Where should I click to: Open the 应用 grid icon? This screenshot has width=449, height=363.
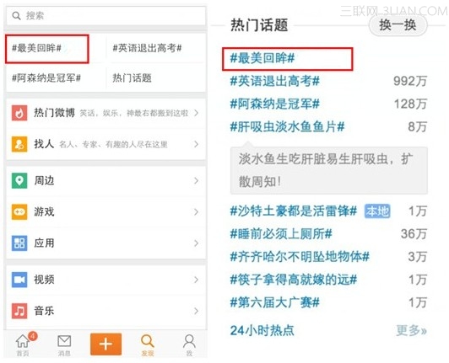[19, 243]
